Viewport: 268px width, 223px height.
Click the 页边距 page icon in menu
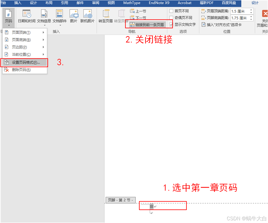pyautogui.click(x=6, y=47)
